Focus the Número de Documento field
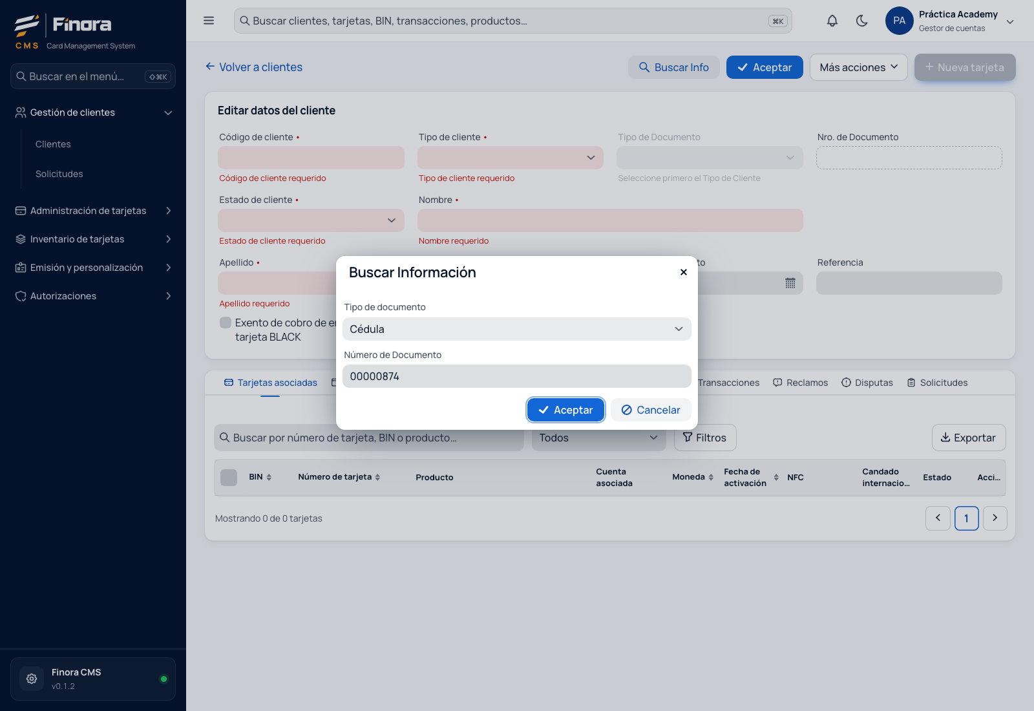This screenshot has width=1034, height=711. (x=517, y=376)
